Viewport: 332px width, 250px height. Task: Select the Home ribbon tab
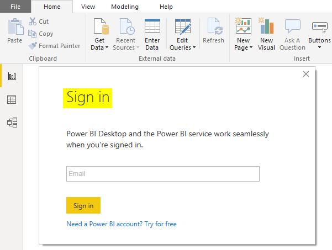pos(52,7)
